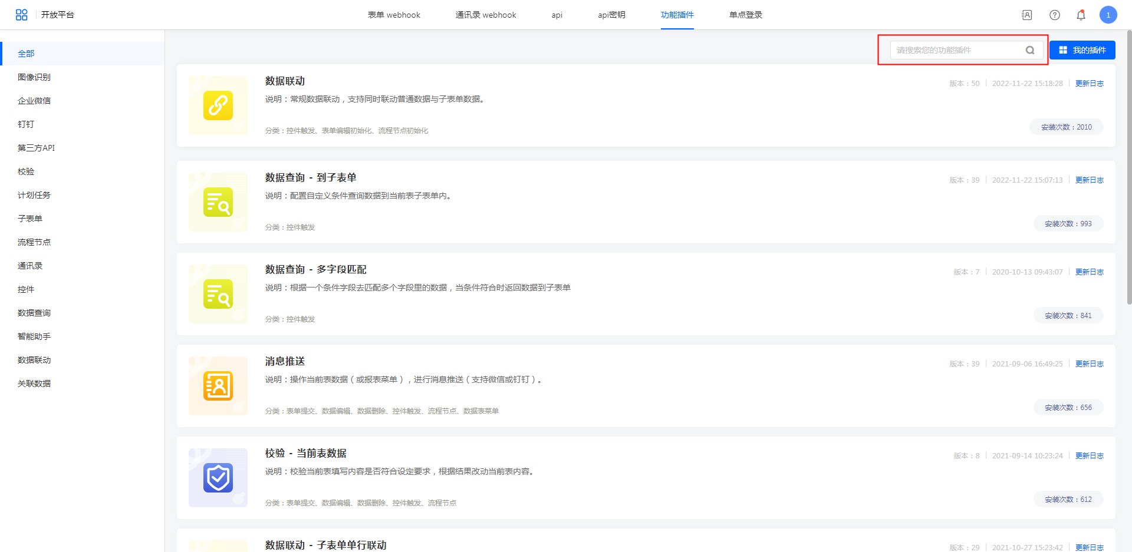
Task: Click the 我的插件 button
Action: (x=1082, y=50)
